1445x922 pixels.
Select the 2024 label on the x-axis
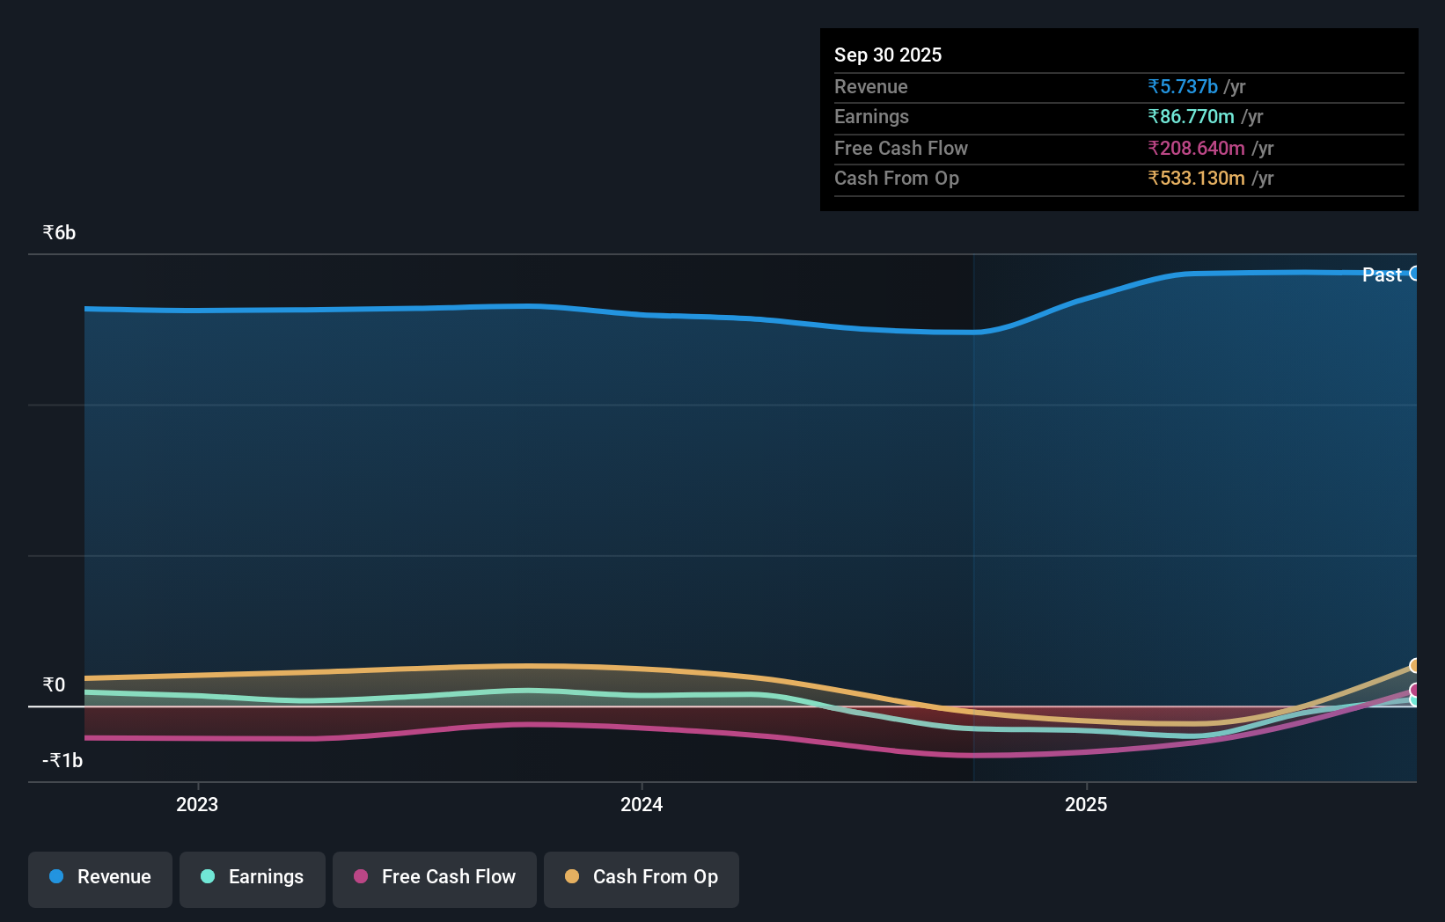click(642, 804)
